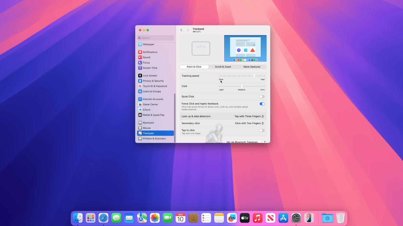Open the Help question mark button

(x=264, y=142)
